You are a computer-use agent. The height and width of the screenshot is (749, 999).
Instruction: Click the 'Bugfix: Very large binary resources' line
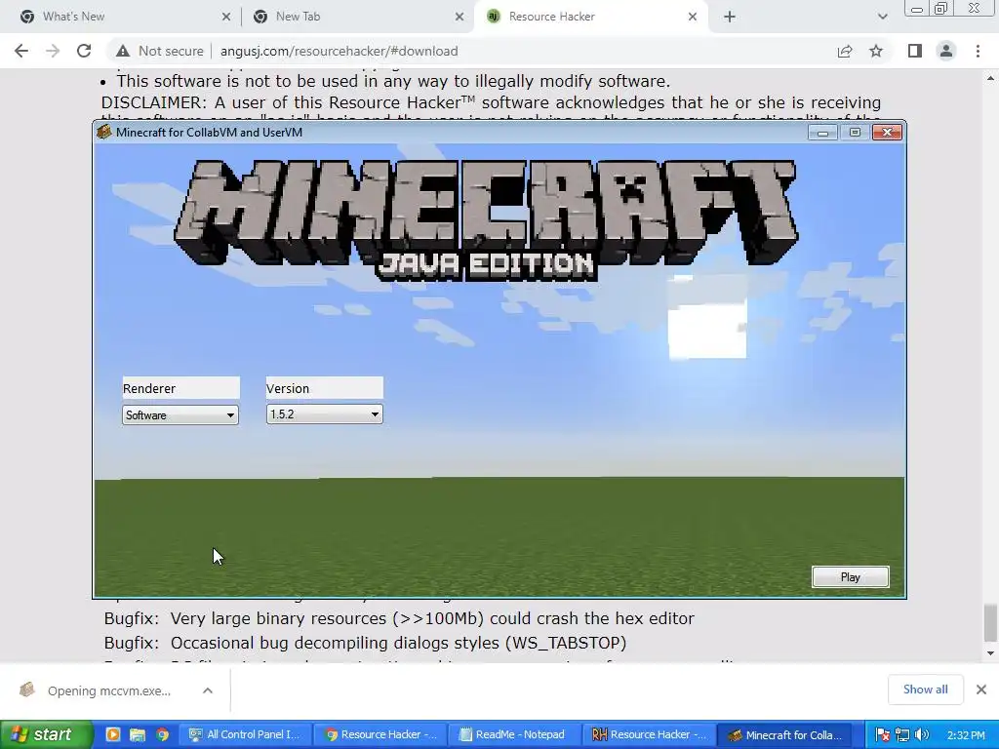[x=399, y=618]
